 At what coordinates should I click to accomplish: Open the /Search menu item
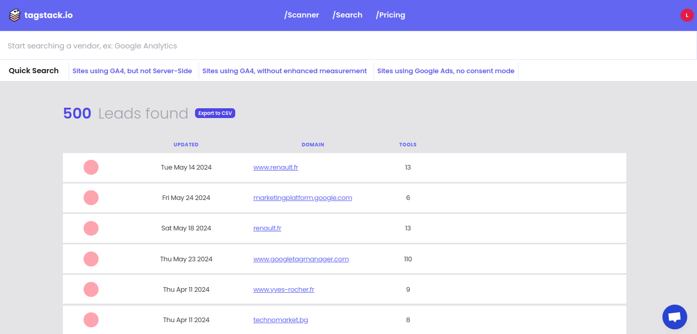(347, 15)
